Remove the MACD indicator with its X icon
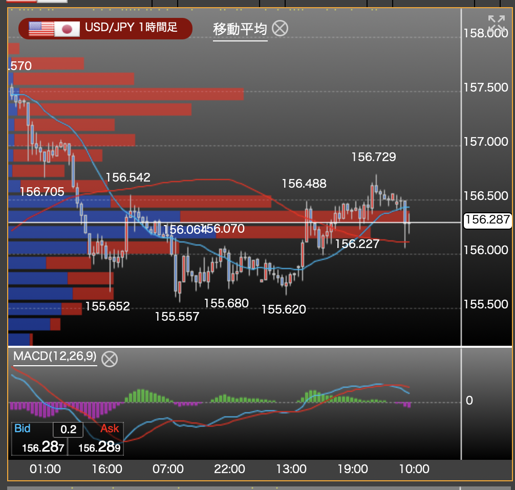This screenshot has width=515, height=490. 109,359
